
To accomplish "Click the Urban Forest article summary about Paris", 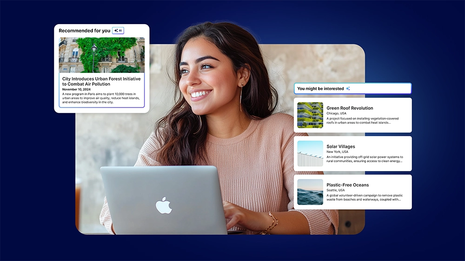I will [101, 98].
